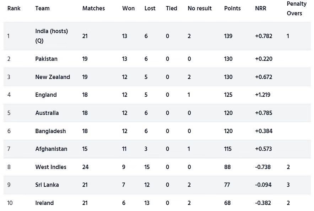This screenshot has width=314, height=211.
Task: Click the No result column header
Action: (x=200, y=9)
